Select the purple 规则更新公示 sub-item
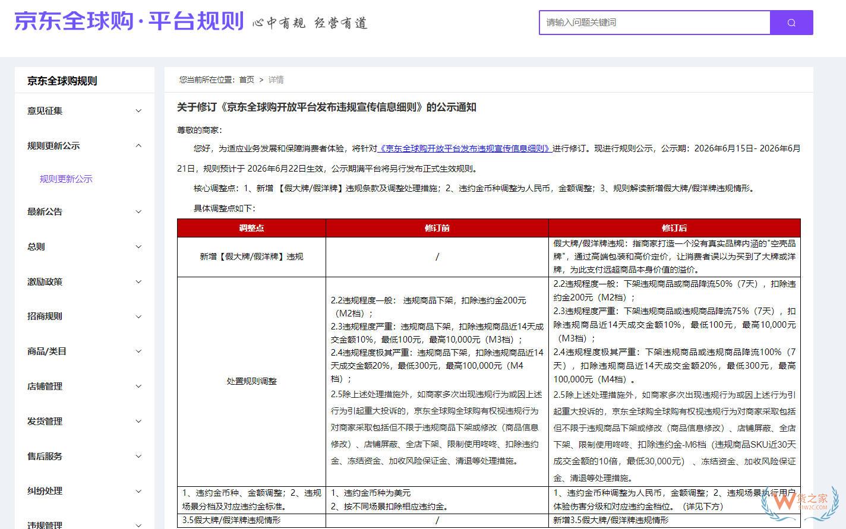This screenshot has height=529, width=846. tap(66, 179)
